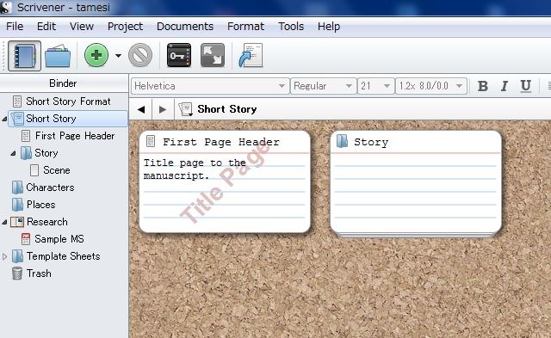The image size is (551, 338).
Task: Click the Scene blank page icon
Action: (x=34, y=170)
